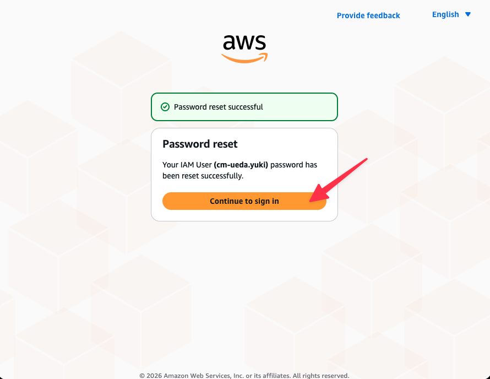Viewport: 490px width, 379px height.
Task: Click the copyright year 2026 in footer
Action: pos(154,376)
